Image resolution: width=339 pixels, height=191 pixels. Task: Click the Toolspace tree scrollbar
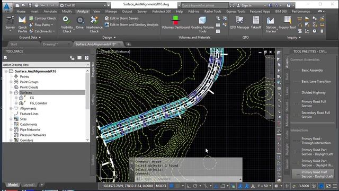pyautogui.click(x=87, y=91)
